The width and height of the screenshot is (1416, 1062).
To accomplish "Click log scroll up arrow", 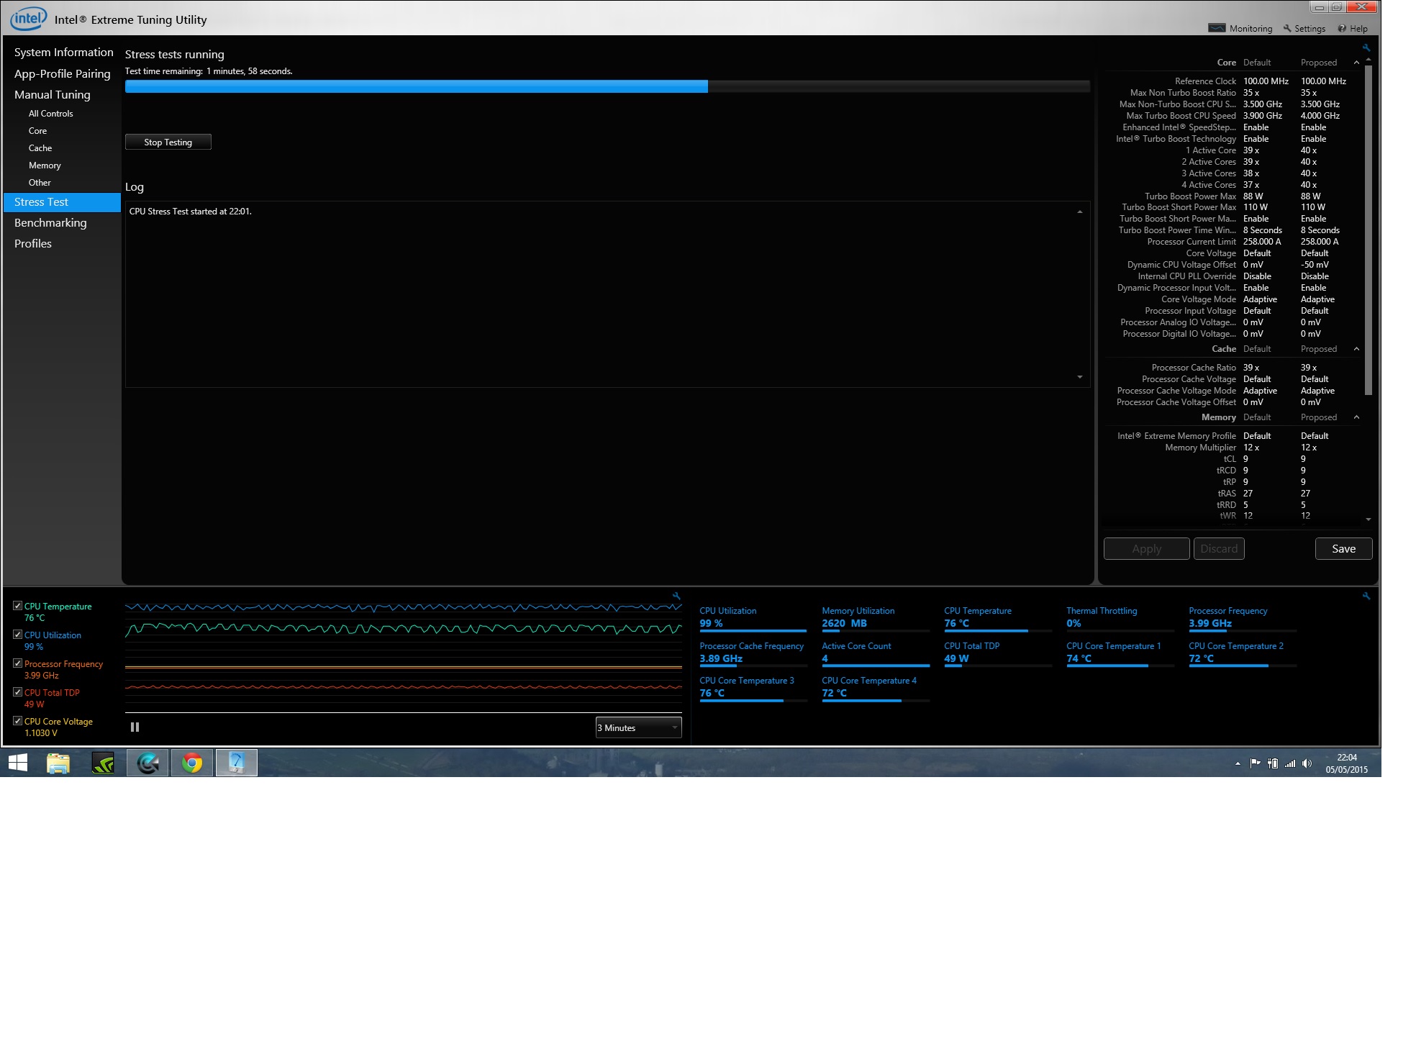I will [x=1080, y=212].
